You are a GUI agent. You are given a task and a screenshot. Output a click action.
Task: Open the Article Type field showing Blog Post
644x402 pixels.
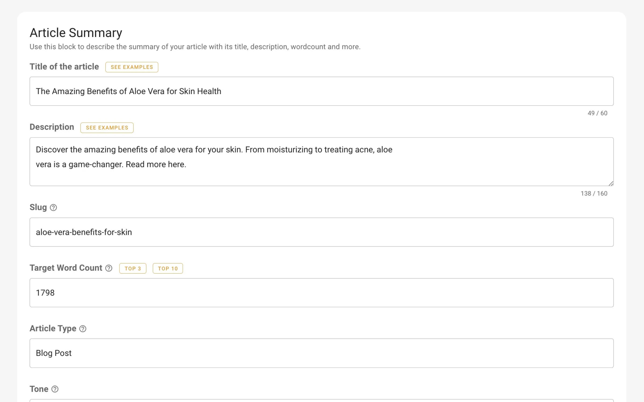click(321, 353)
